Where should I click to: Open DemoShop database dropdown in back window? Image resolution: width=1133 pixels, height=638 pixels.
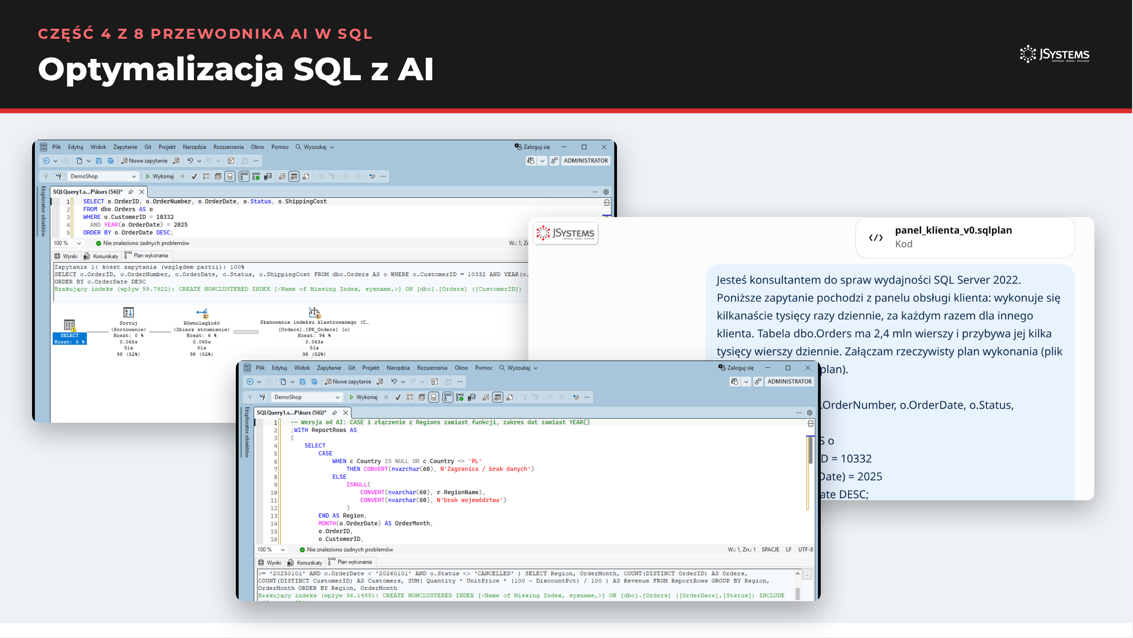(103, 176)
